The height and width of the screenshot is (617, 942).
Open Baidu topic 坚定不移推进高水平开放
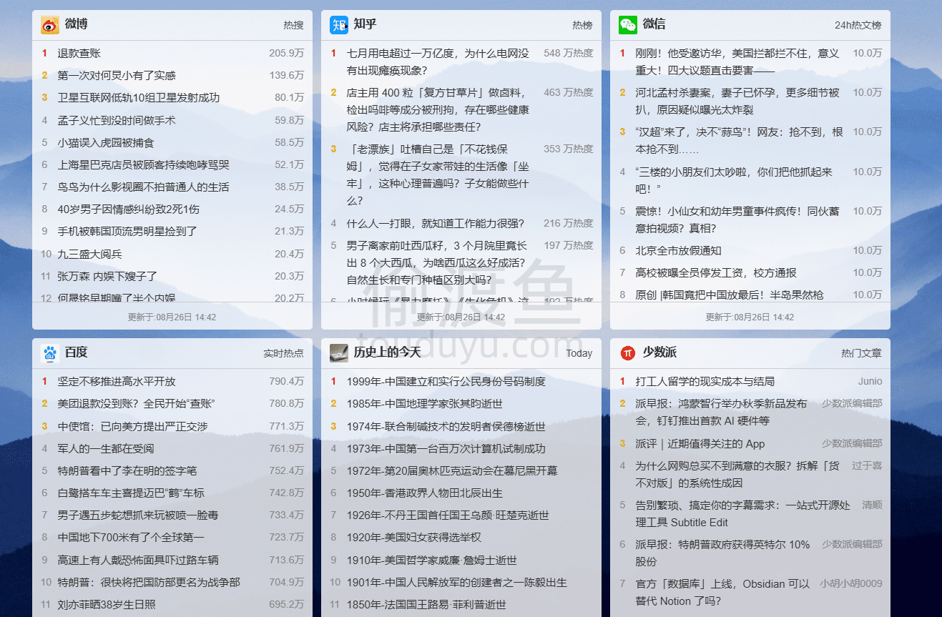(117, 381)
